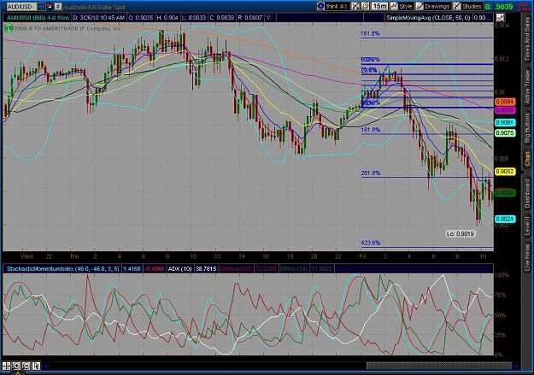Open the Studies menu
The width and height of the screenshot is (534, 375).
pyautogui.click(x=472, y=6)
